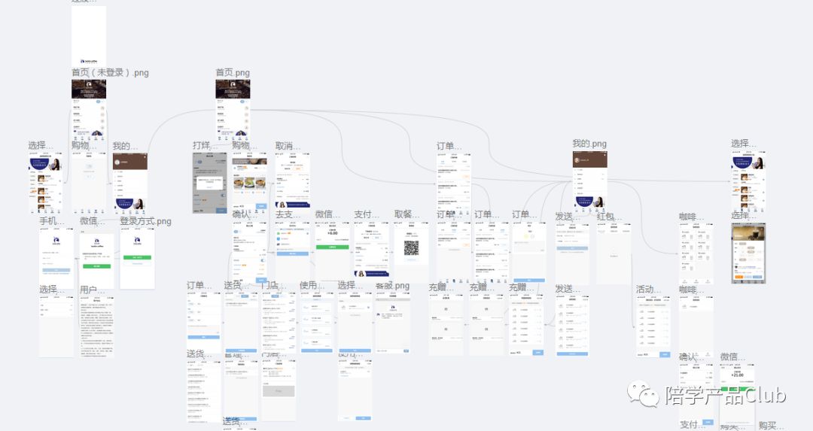Click the 用户… label text

[92, 290]
